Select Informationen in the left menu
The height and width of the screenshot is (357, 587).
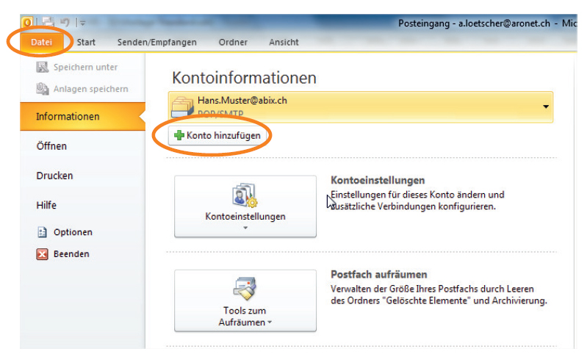68,117
